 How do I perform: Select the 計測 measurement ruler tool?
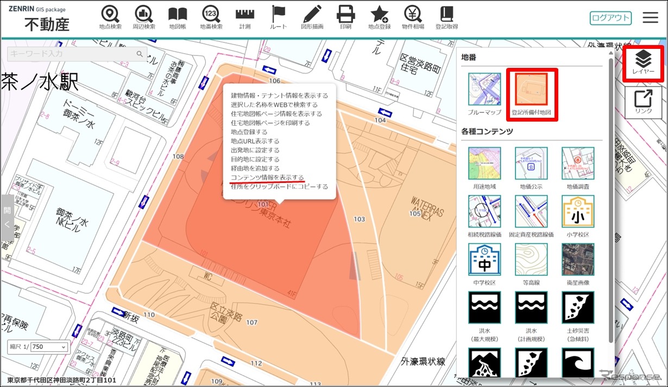coord(244,17)
